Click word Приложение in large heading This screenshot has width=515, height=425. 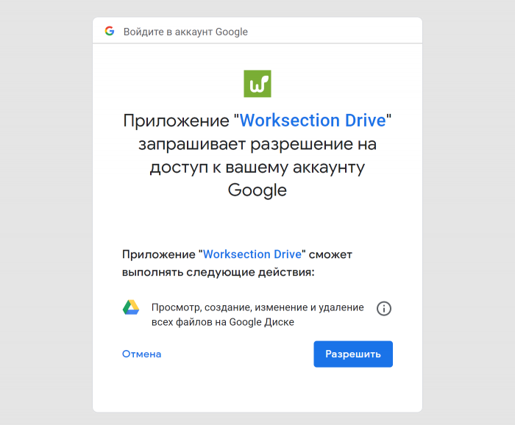[x=176, y=121]
